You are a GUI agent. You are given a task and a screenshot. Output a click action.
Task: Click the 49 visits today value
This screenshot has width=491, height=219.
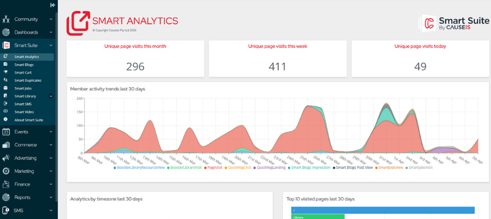420,66
